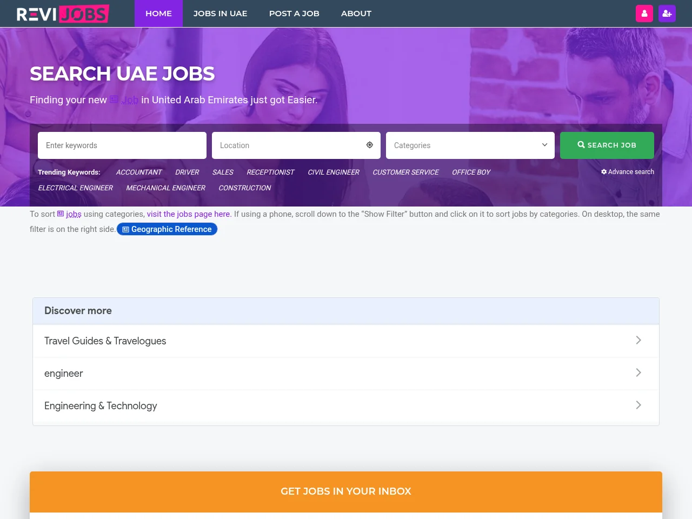Screen dimensions: 692x519
Task: Click the Search Job button
Action: coord(607,145)
